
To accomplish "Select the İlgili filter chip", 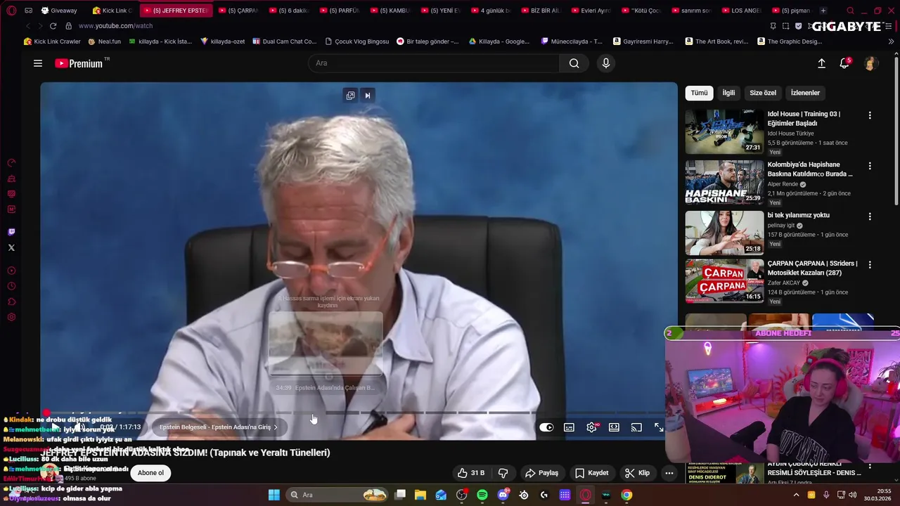I will 728,93.
